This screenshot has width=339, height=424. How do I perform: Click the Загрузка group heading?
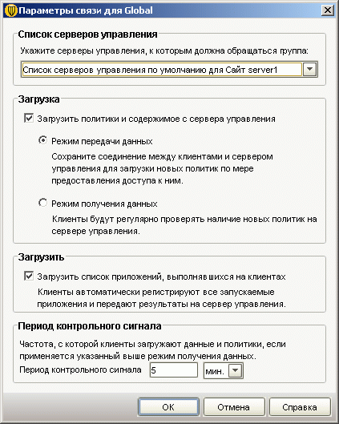38,99
